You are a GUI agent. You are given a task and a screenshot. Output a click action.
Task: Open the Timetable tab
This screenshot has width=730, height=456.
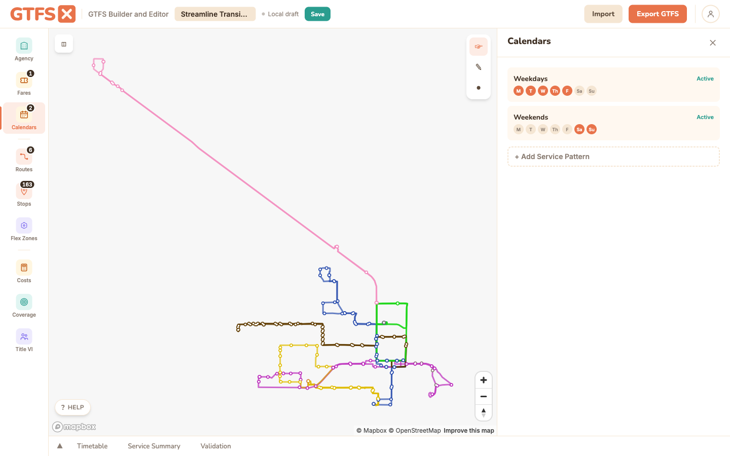tap(92, 446)
